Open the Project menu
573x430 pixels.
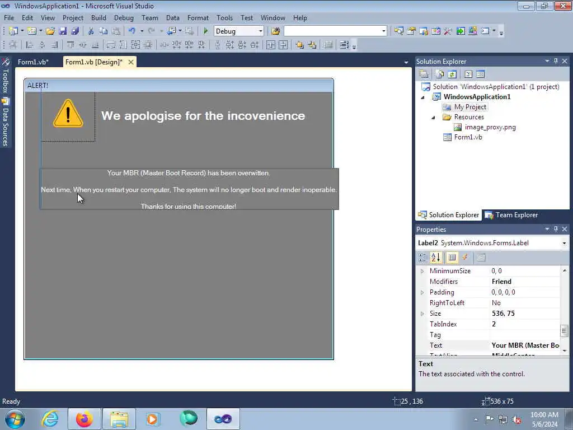[73, 17]
